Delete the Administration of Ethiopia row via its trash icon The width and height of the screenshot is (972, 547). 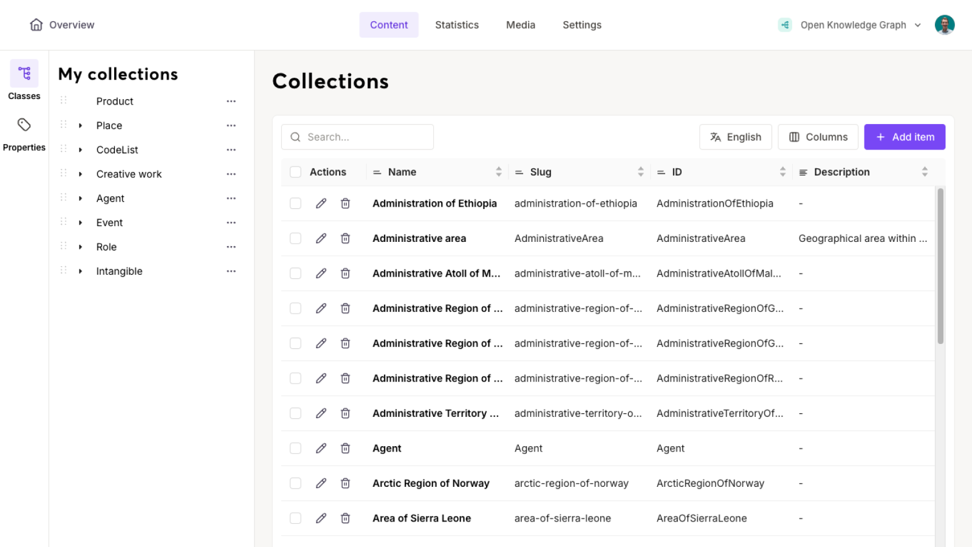[345, 204]
